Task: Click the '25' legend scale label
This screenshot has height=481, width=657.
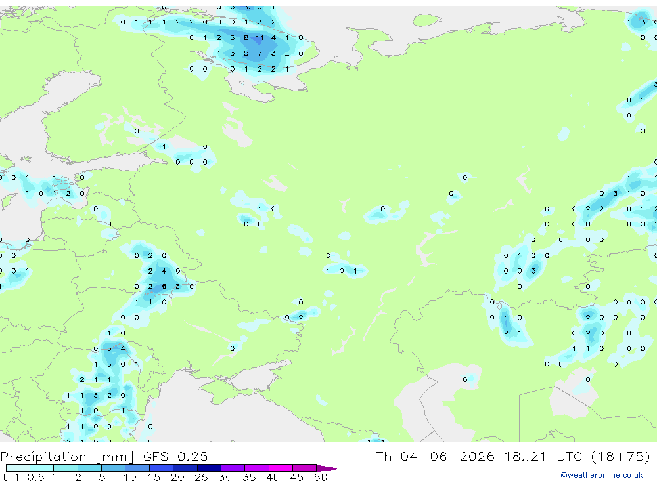Action: (201, 477)
